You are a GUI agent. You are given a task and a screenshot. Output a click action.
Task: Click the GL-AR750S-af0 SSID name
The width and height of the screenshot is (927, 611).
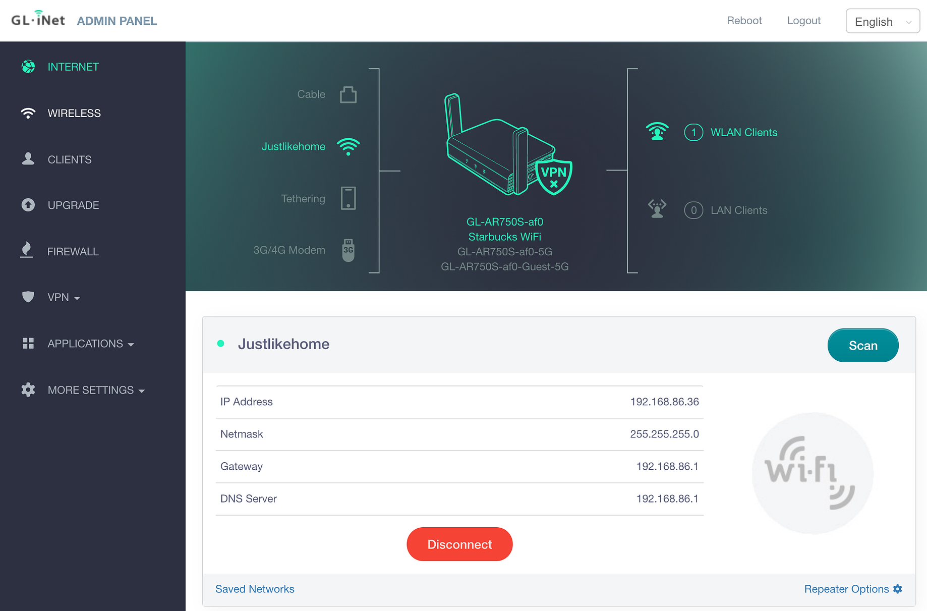coord(505,222)
